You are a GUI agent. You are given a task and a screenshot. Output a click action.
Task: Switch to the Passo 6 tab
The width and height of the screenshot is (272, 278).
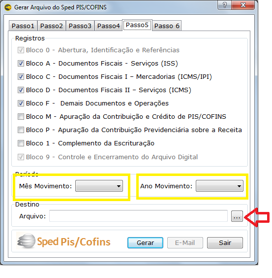coord(167,26)
